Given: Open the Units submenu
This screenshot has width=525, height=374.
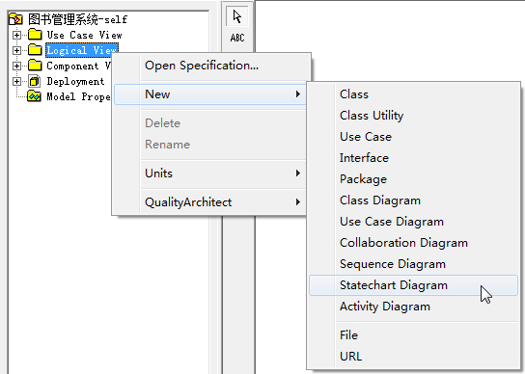Looking at the screenshot, I should pyautogui.click(x=209, y=174).
